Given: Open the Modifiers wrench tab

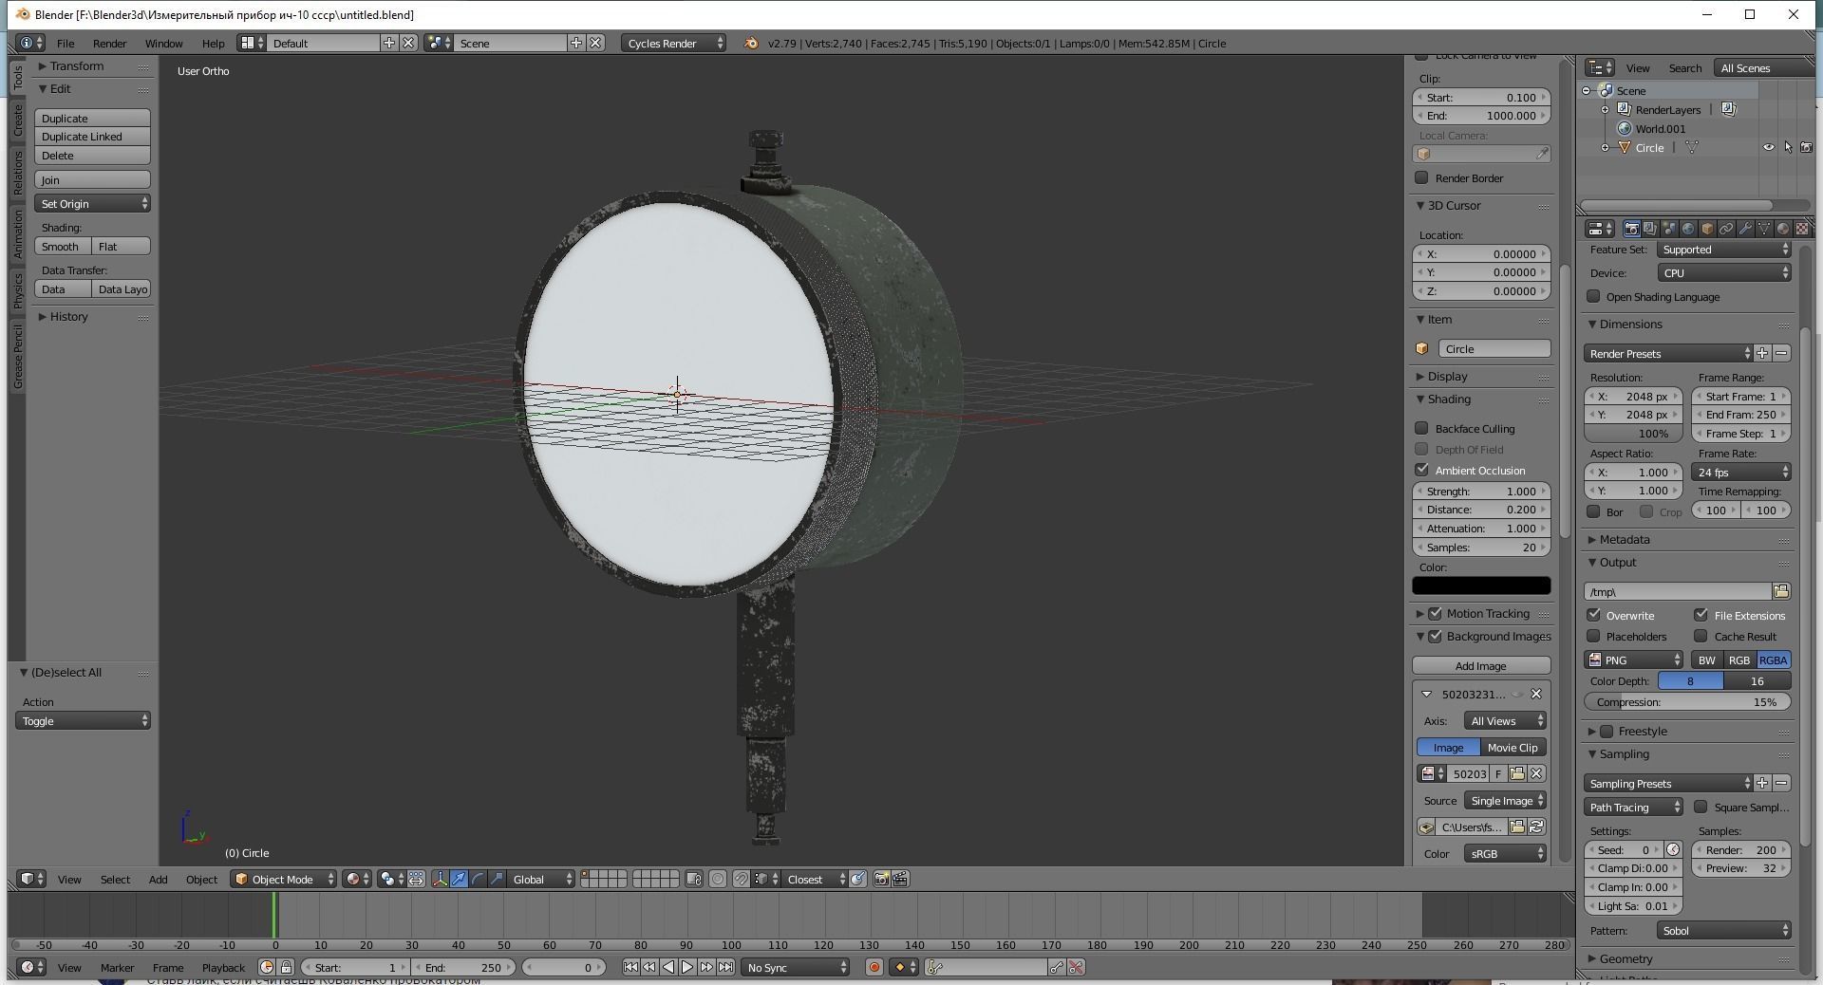Looking at the screenshot, I should pos(1745,229).
